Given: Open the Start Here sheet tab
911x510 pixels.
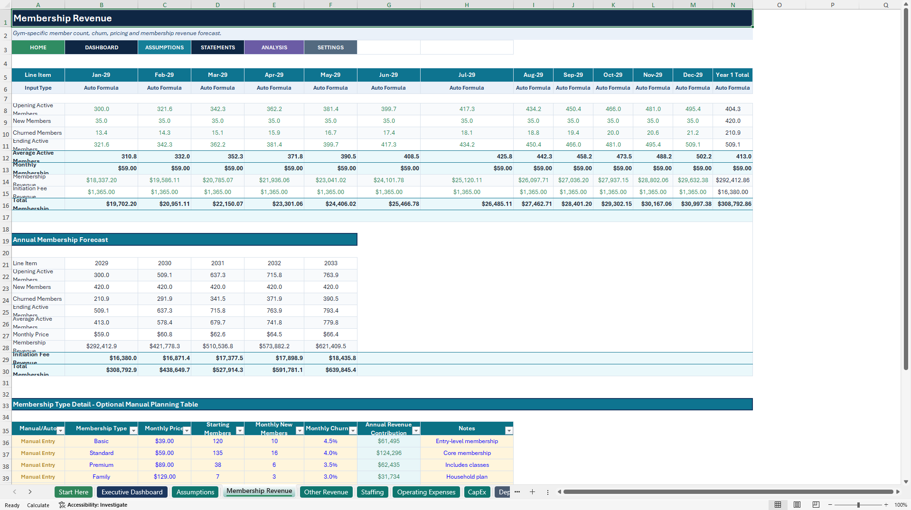Looking at the screenshot, I should pyautogui.click(x=74, y=492).
